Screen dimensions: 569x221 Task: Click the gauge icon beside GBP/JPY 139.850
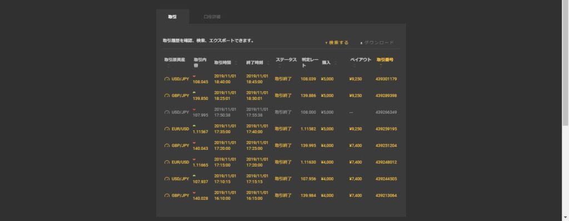167,96
